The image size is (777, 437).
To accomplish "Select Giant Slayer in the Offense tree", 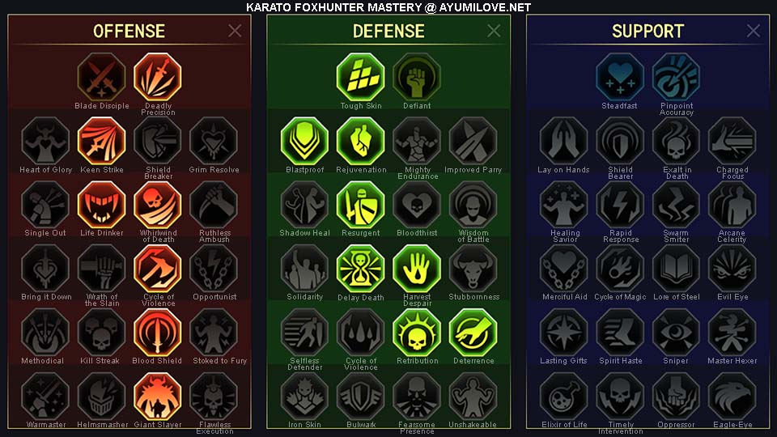I will coord(158,397).
